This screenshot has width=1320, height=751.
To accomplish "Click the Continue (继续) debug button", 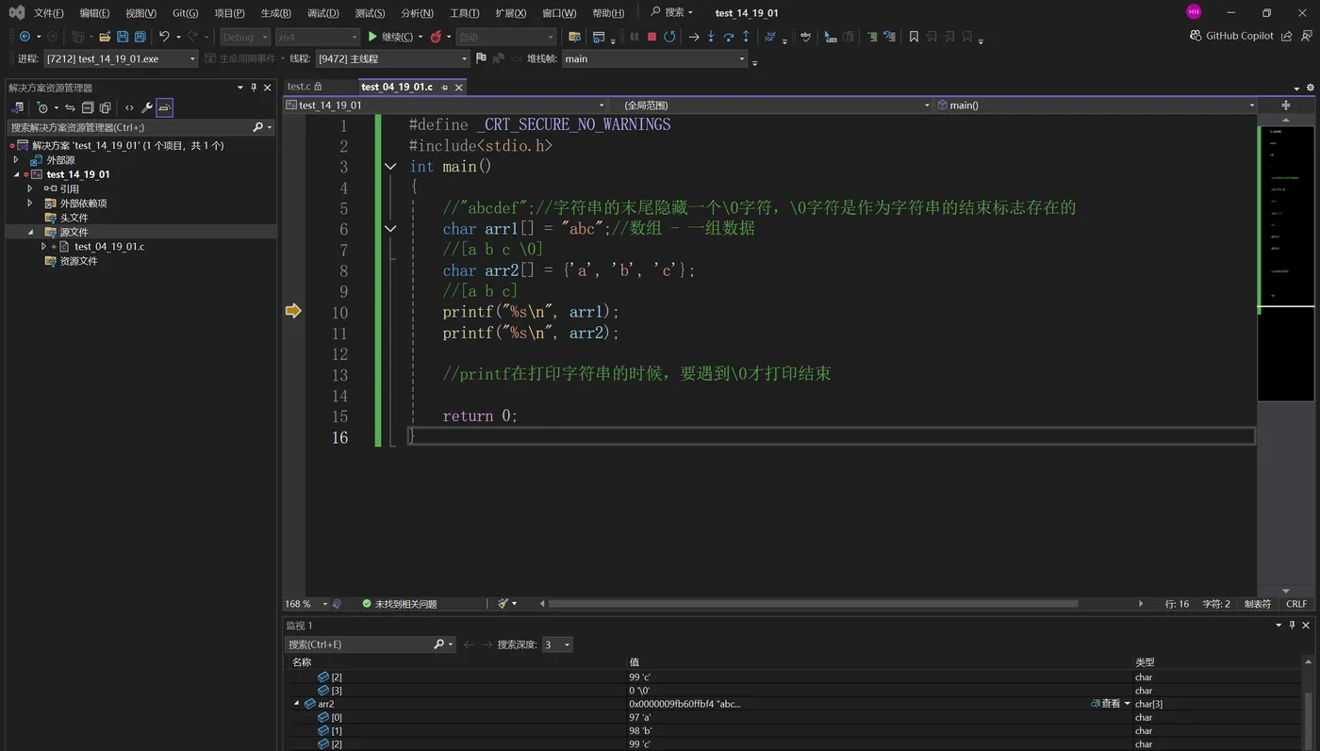I will [x=389, y=37].
